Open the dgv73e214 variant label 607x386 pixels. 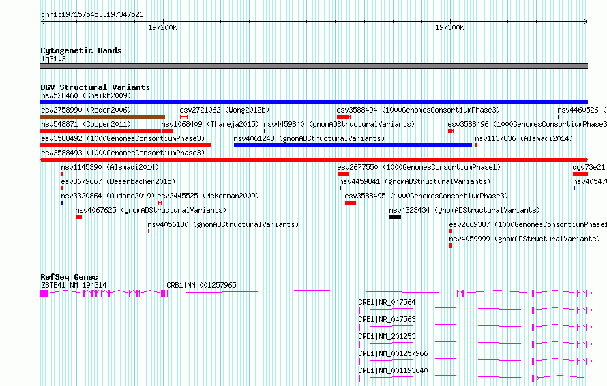(x=589, y=167)
